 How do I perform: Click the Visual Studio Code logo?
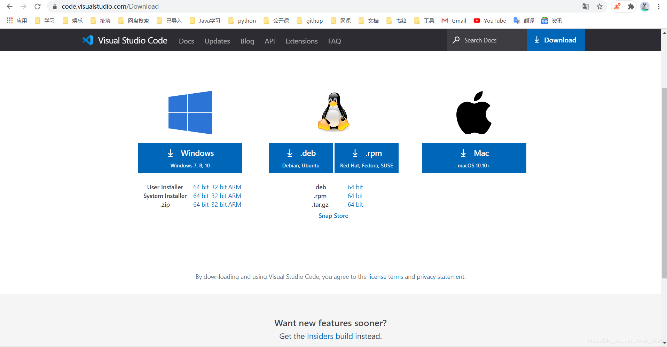pos(125,40)
